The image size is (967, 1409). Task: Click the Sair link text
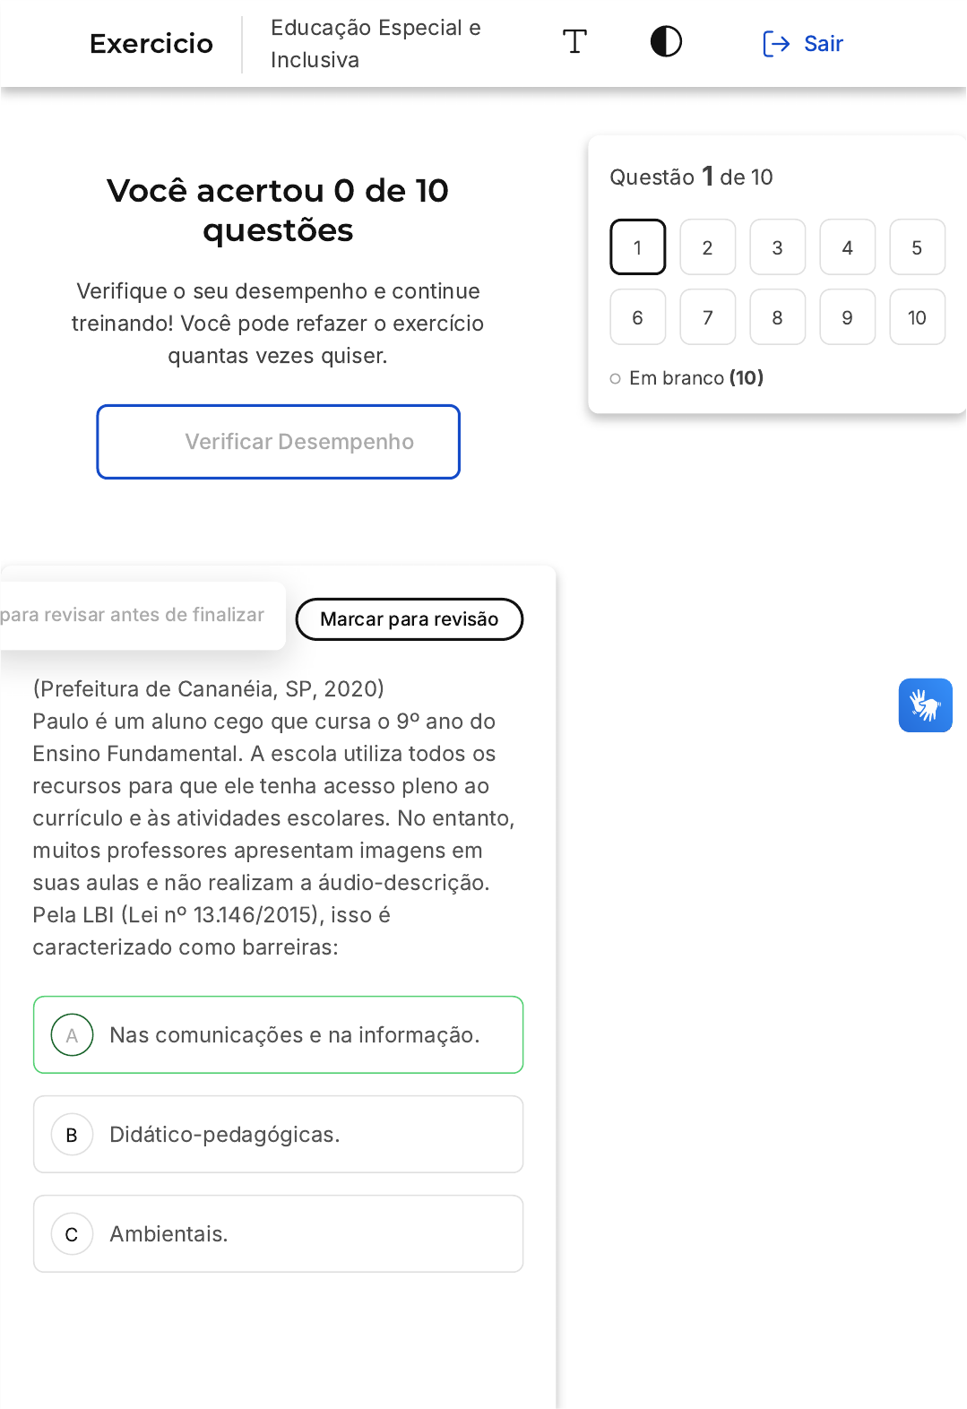824,44
